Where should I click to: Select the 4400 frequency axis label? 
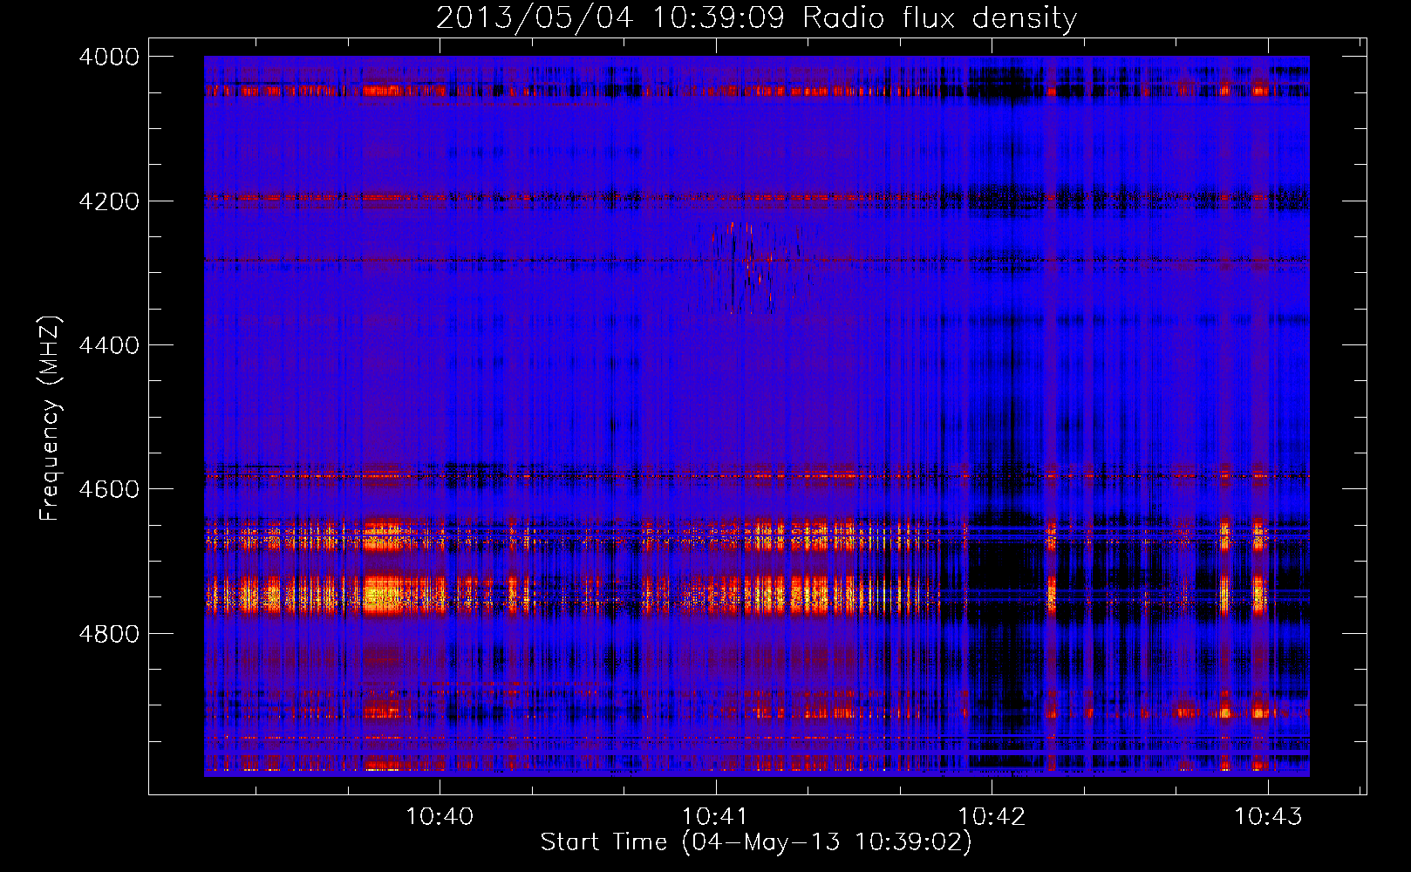[108, 345]
